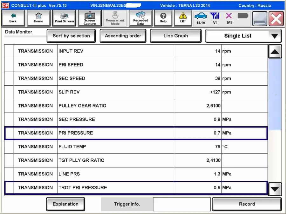286x214 pixels.
Task: Click the ERT warning icon
Action: (183, 18)
